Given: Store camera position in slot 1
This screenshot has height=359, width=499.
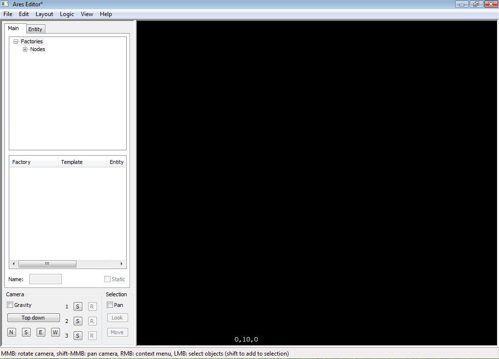Looking at the screenshot, I should [x=78, y=306].
